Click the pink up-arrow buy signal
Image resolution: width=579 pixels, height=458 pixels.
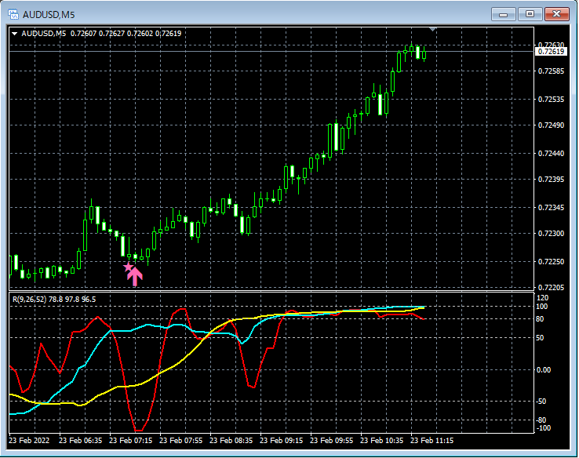(135, 277)
